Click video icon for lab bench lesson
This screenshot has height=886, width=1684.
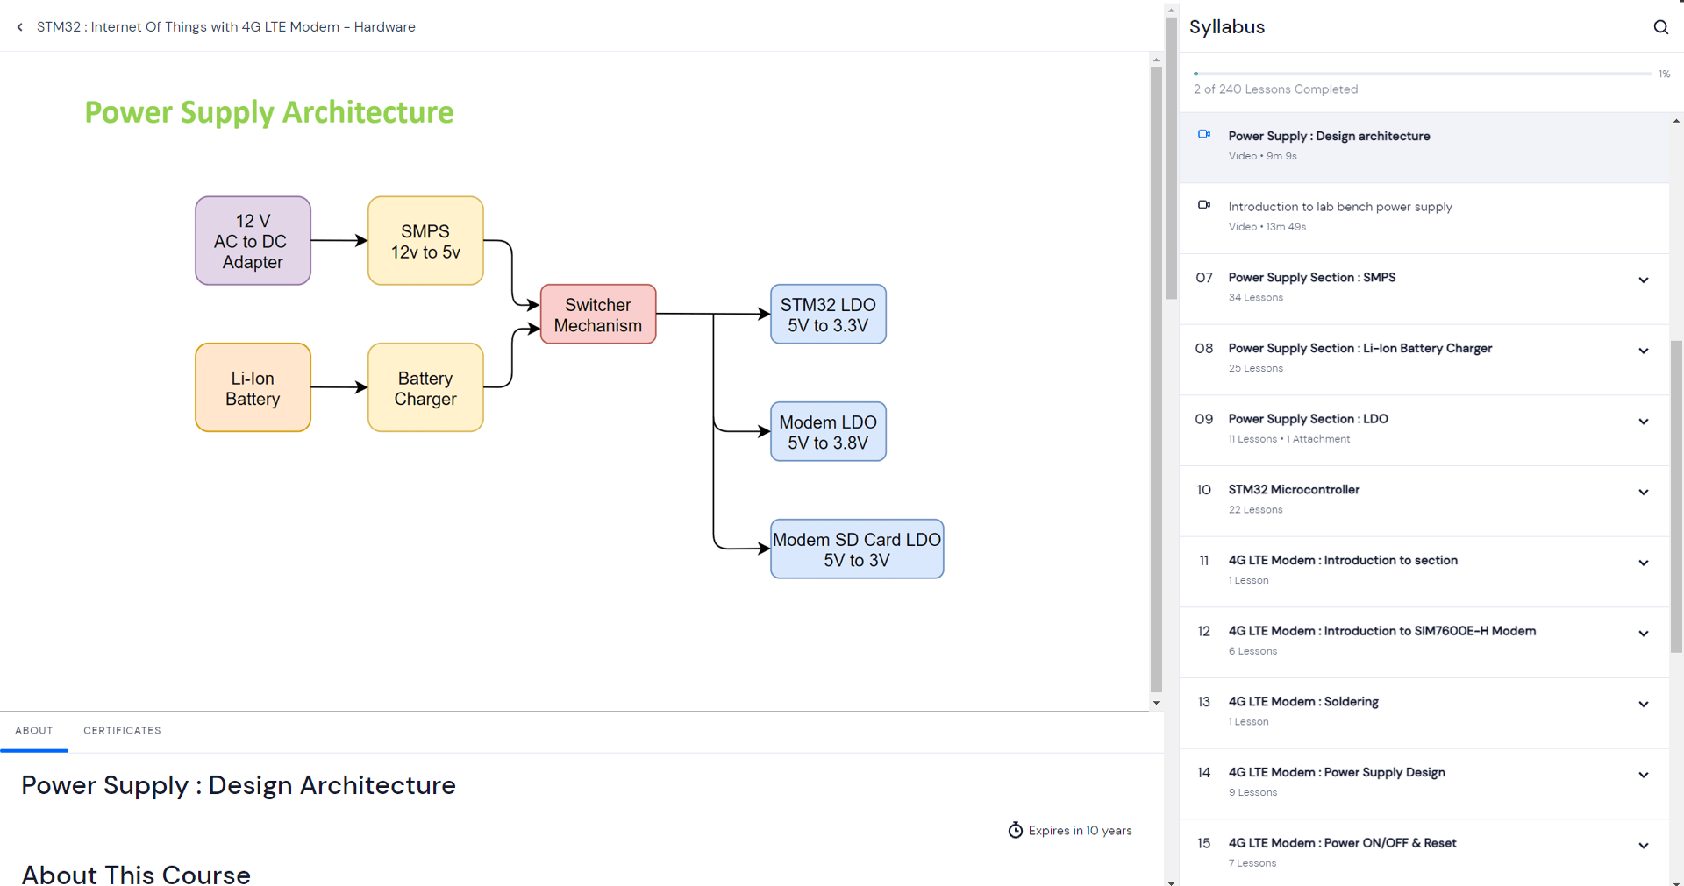tap(1204, 205)
